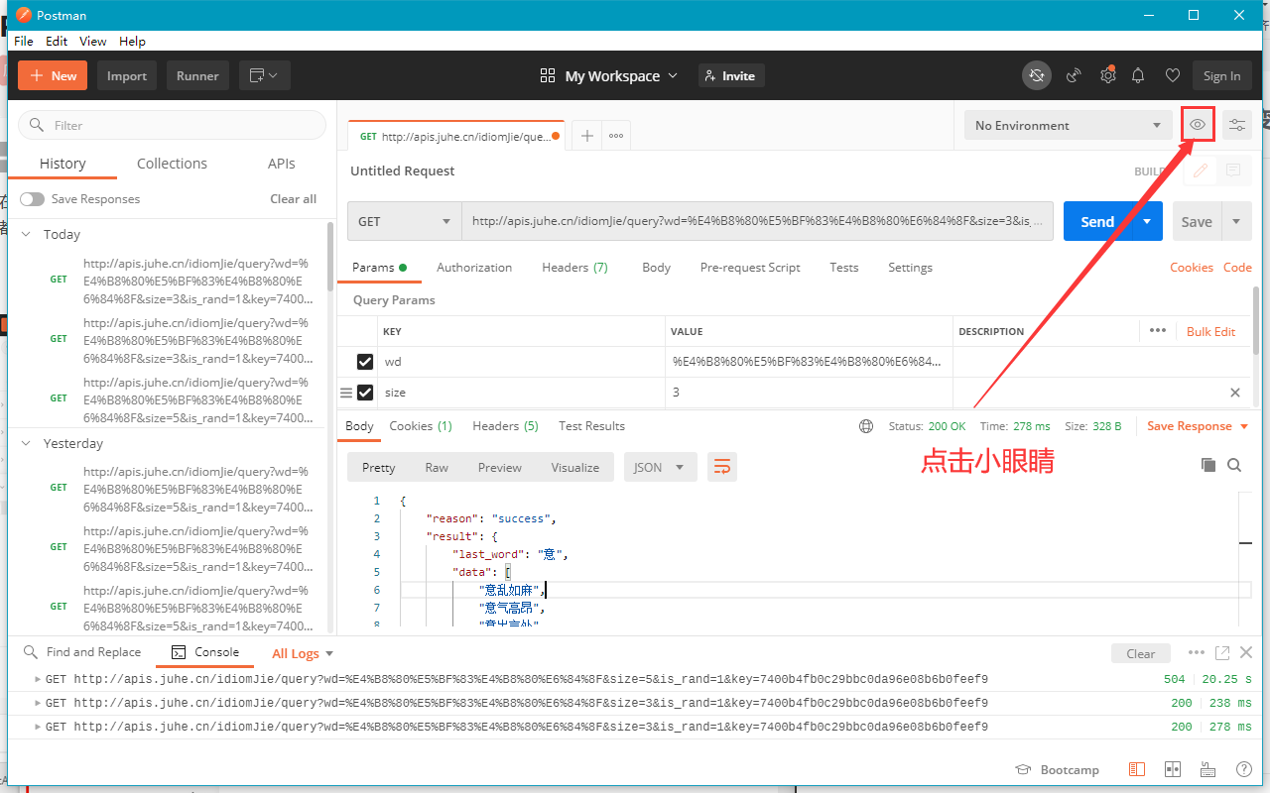This screenshot has width=1270, height=793.
Task: Select the Raw response view
Action: [x=437, y=467]
